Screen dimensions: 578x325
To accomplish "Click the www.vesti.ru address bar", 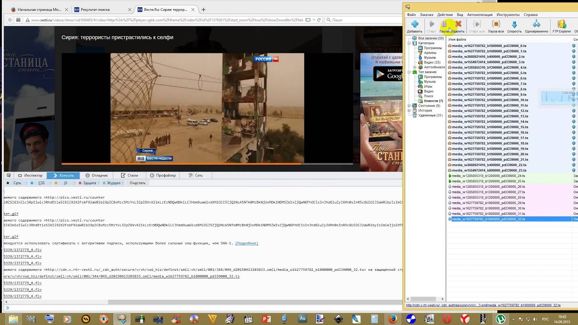I will (x=167, y=20).
